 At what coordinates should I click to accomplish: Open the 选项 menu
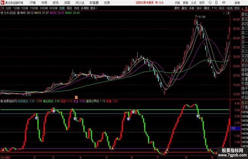pyautogui.click(x=202, y=3)
